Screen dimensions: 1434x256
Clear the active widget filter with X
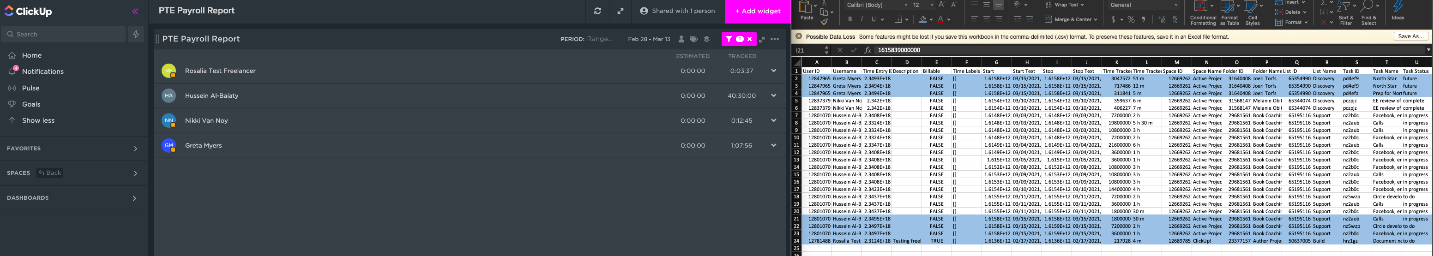click(x=750, y=39)
